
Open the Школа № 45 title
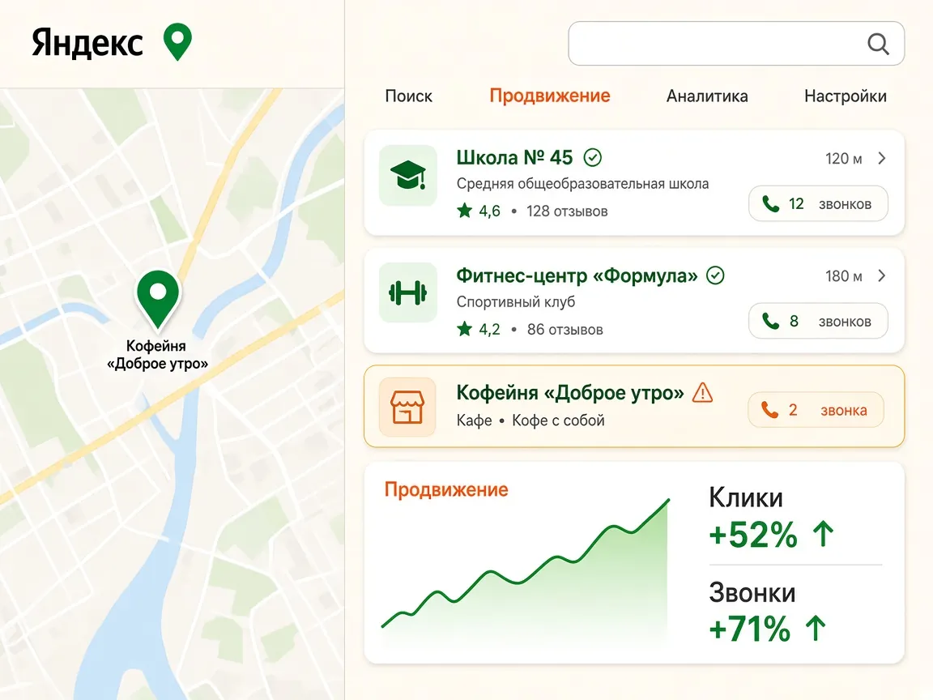[x=514, y=157]
